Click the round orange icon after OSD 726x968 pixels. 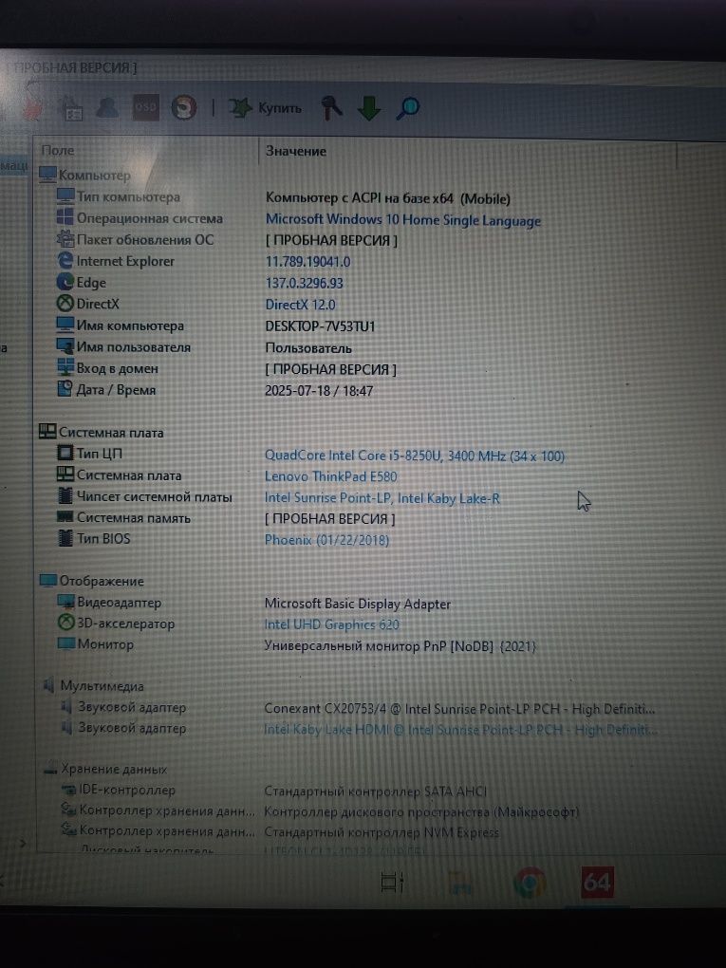click(x=183, y=107)
